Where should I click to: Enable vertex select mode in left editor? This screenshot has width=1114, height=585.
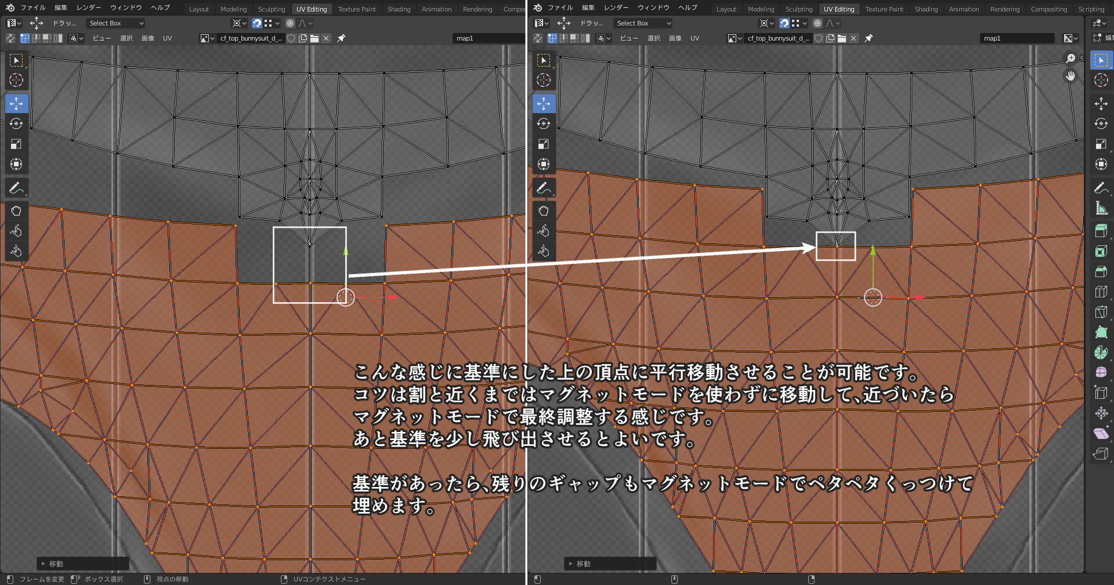(x=25, y=38)
